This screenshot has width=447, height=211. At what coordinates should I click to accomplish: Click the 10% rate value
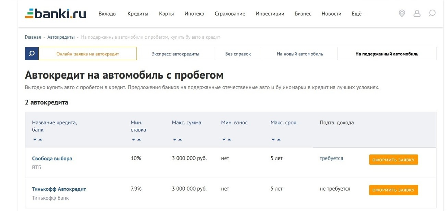point(136,158)
